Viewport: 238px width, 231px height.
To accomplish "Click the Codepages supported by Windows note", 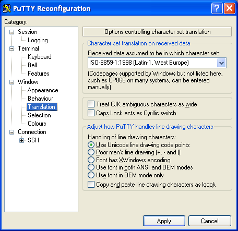I will click(x=155, y=80).
